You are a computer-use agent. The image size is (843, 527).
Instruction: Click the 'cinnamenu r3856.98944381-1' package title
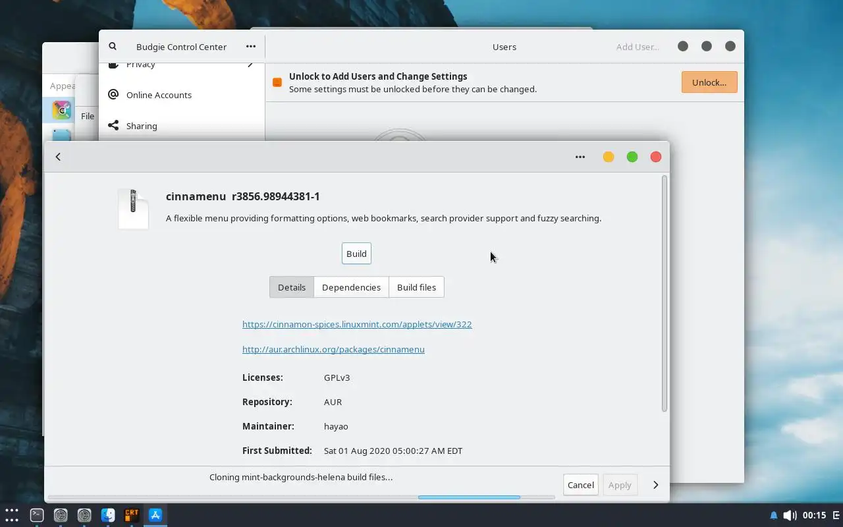243,196
